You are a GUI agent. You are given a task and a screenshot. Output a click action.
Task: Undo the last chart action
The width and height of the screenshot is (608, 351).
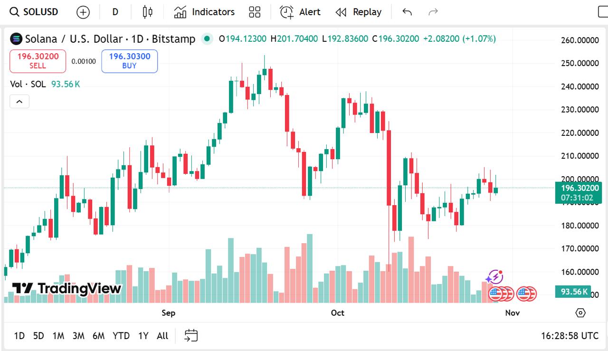pyautogui.click(x=407, y=12)
